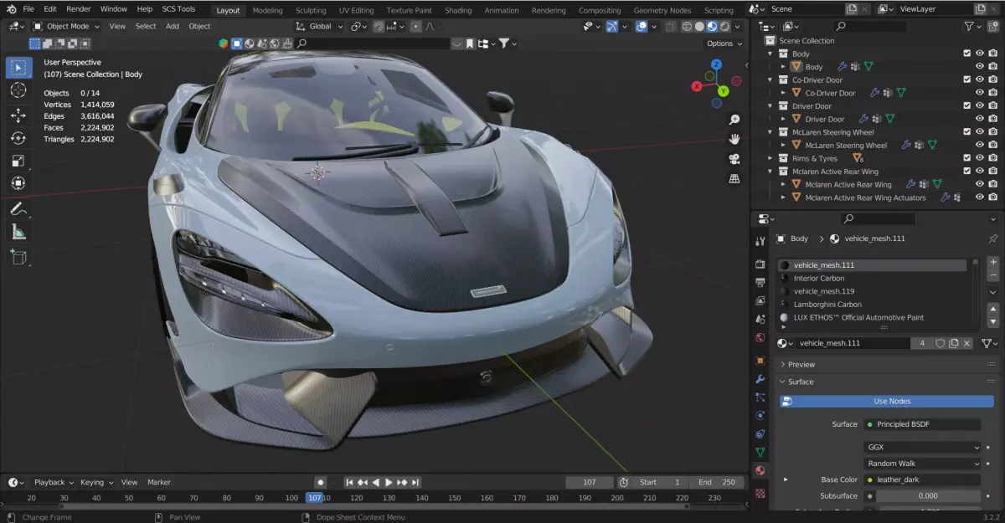Screen dimensions: 1005x523
Task: Jump to the timeline end frame
Action: [x=415, y=482]
